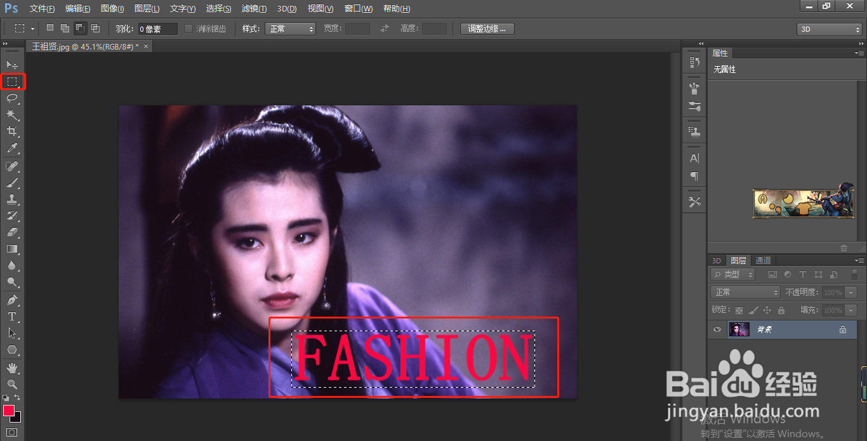Select the Path Selection tool
The height and width of the screenshot is (441, 867).
[12, 332]
